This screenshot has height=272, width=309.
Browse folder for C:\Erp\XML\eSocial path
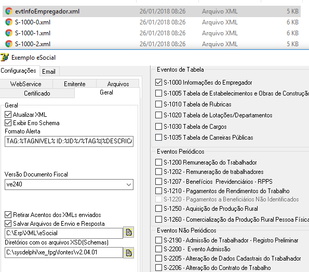128,232
